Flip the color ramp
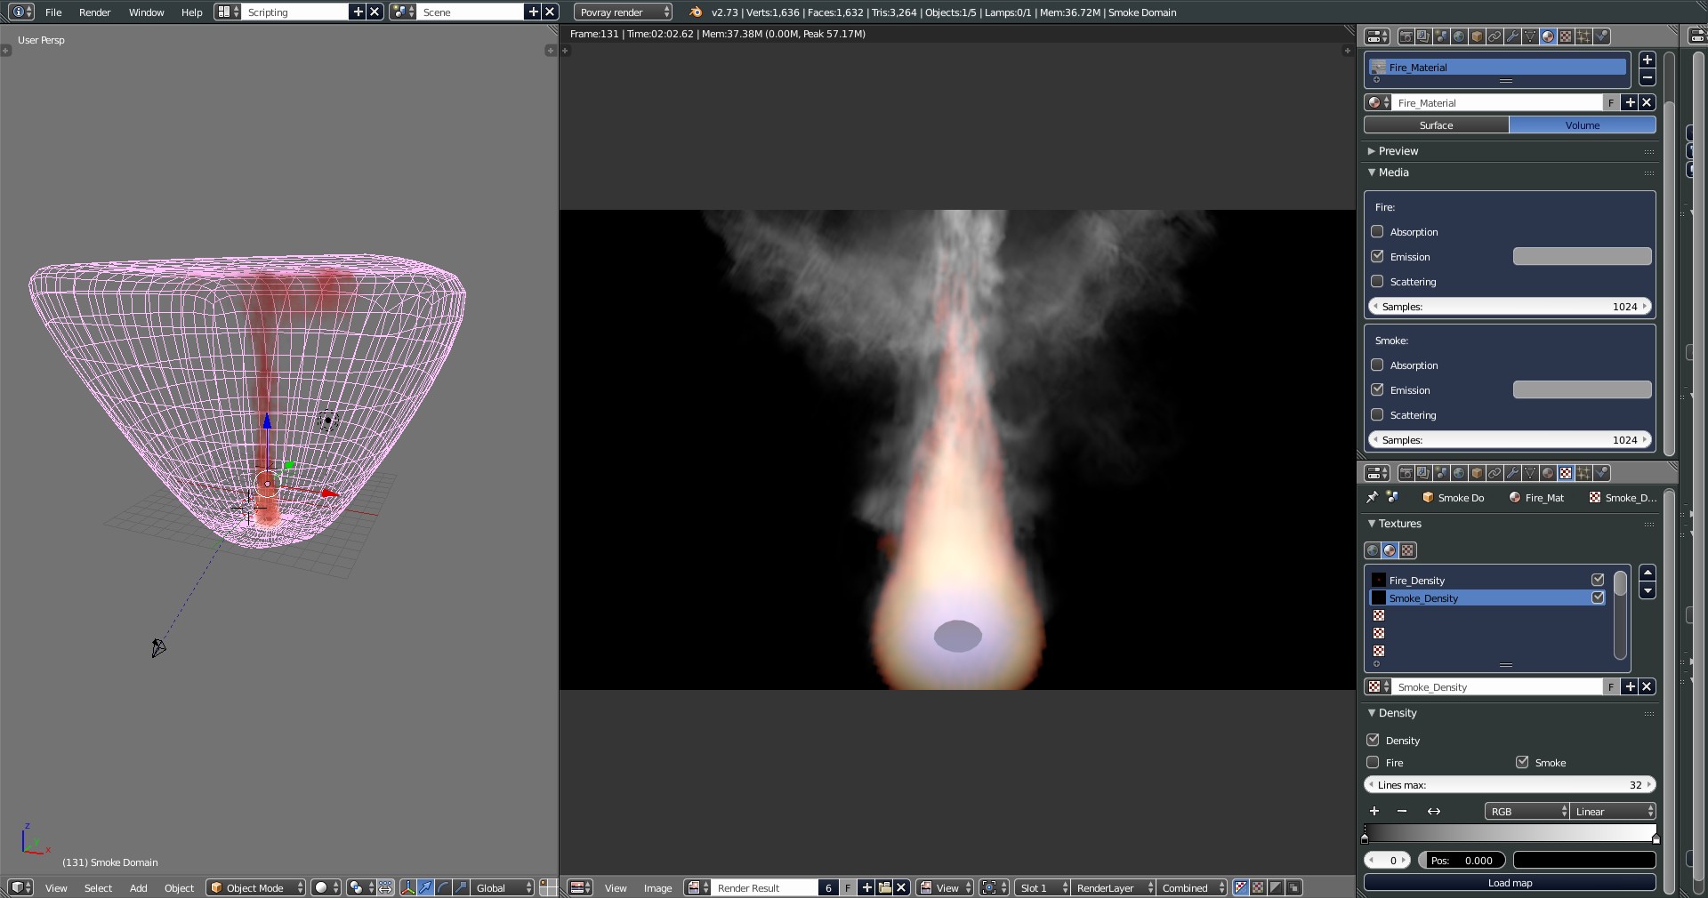 (x=1433, y=811)
